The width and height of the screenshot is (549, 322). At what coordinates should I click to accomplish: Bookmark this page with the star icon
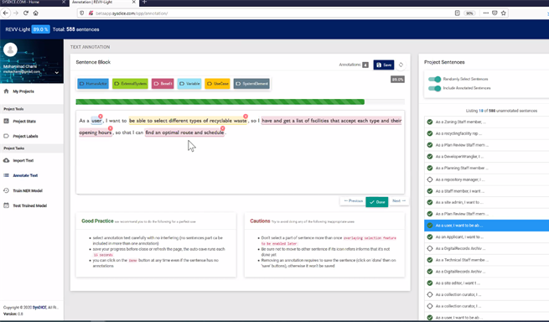[x=504, y=13]
